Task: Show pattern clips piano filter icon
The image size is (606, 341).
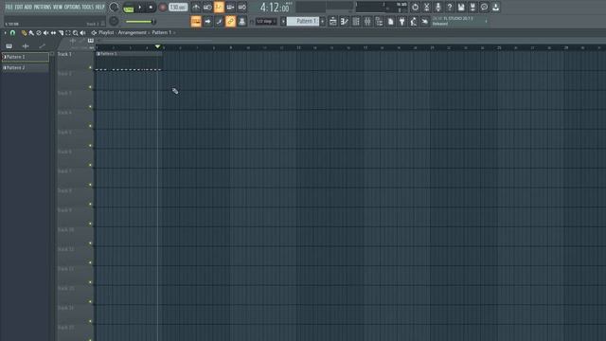Action: click(9, 46)
